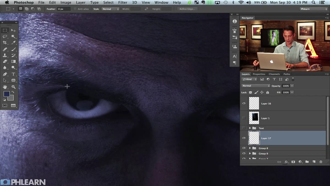Change screen mode in toolbar

[13, 105]
